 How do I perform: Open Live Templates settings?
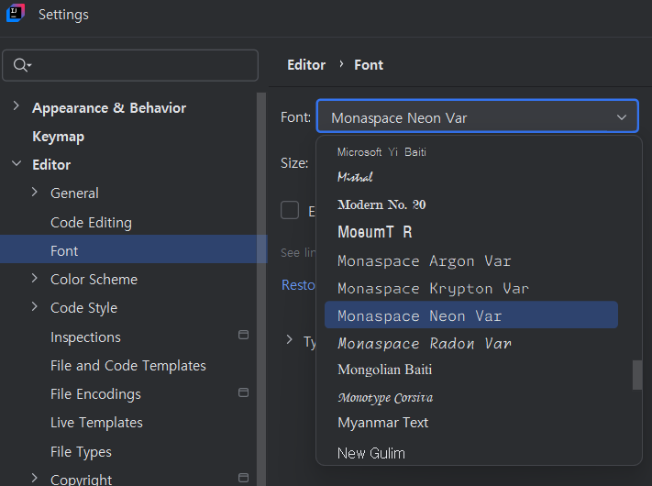click(x=96, y=423)
